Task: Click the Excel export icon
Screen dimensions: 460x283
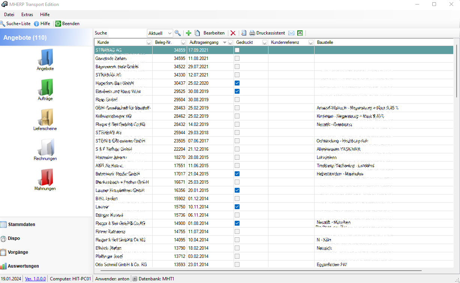Action: [300, 33]
